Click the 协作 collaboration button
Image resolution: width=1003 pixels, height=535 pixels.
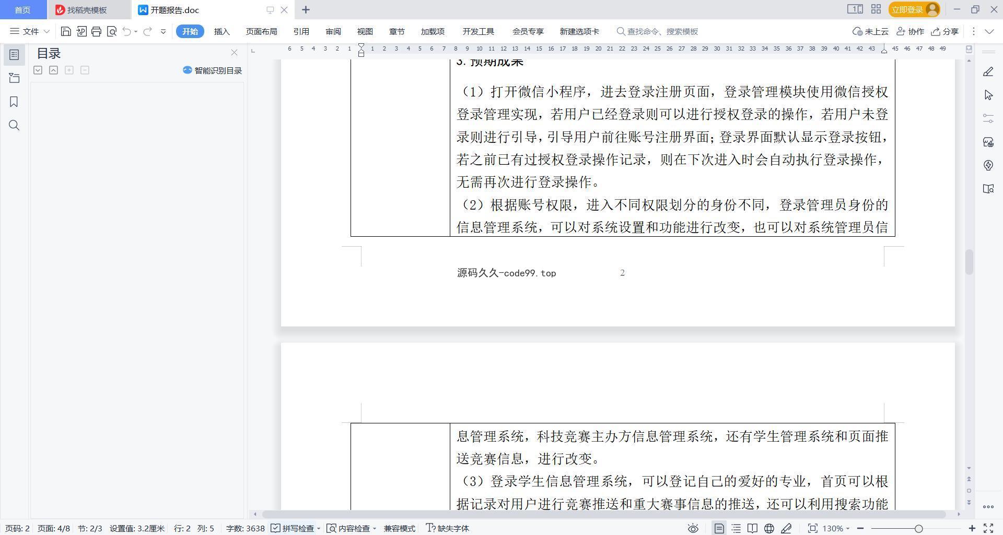click(911, 31)
